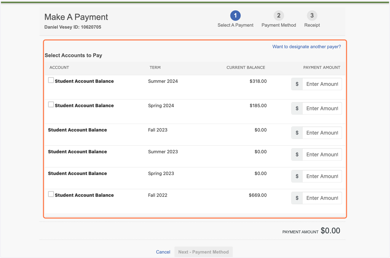Click the $0.00 balance in Fall 2023 row

coord(261,130)
